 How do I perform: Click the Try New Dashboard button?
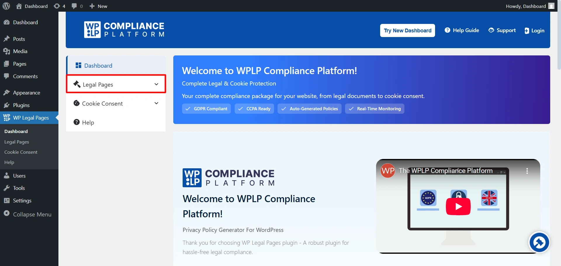(x=407, y=30)
